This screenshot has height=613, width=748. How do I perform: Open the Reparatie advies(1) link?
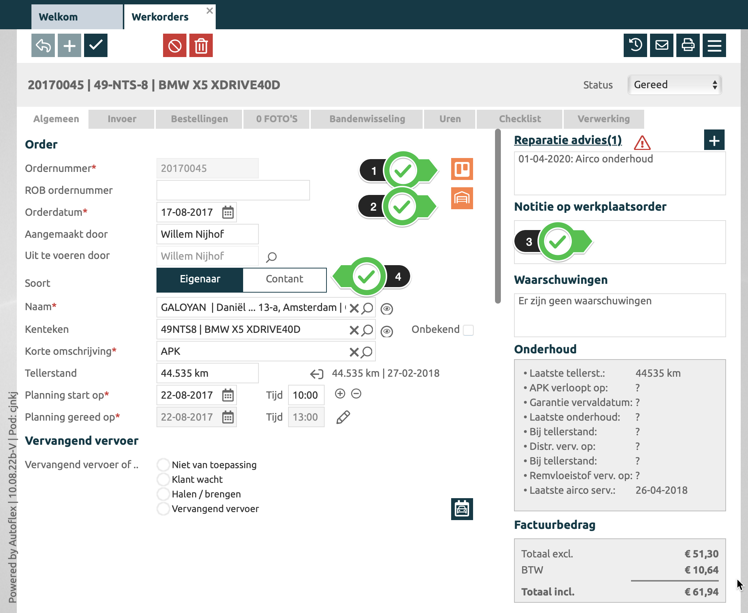pos(567,140)
